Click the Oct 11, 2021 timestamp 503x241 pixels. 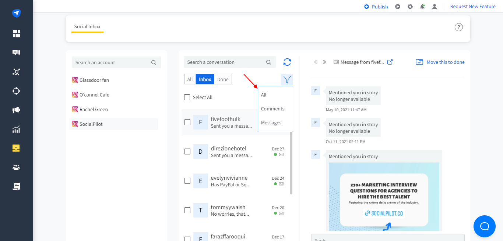346,142
